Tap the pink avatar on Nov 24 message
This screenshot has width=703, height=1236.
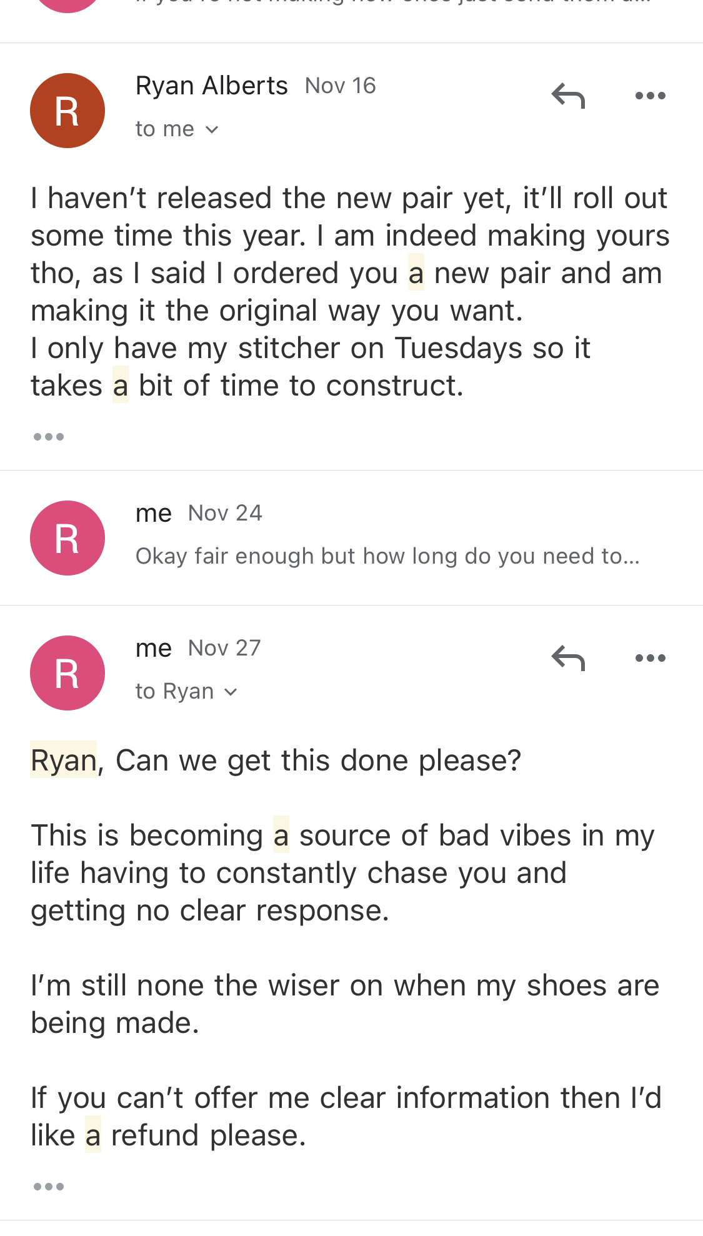click(x=67, y=538)
